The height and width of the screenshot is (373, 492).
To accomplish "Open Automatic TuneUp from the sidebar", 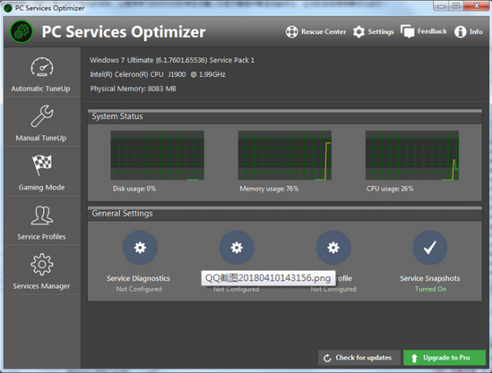I will pos(42,74).
